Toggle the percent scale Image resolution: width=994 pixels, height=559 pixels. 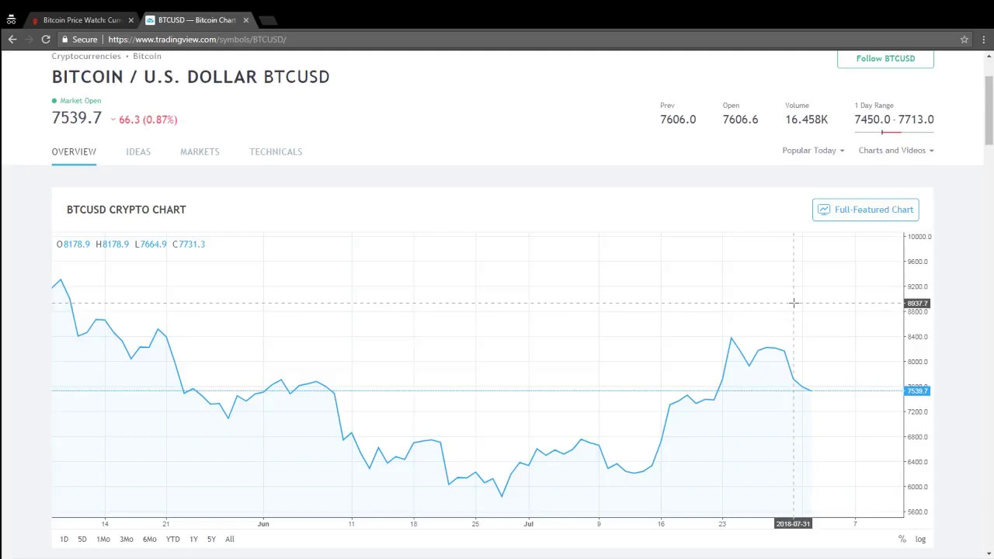coord(902,539)
